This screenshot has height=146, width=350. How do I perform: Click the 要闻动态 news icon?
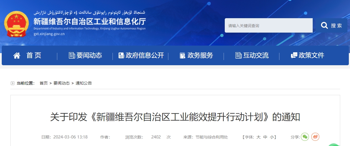point(72,55)
